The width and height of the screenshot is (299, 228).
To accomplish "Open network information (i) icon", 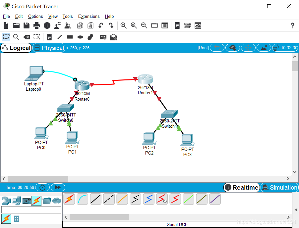I will (x=47, y=25).
